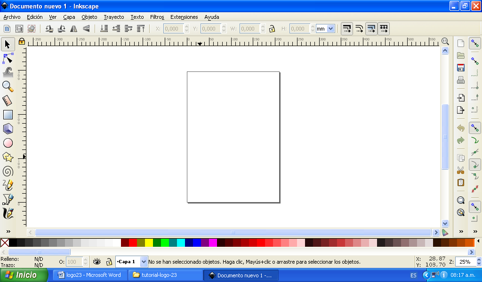Viewport: 482px width, 282px height.
Task: Expand more tools in left toolbox
Action: tap(8, 231)
